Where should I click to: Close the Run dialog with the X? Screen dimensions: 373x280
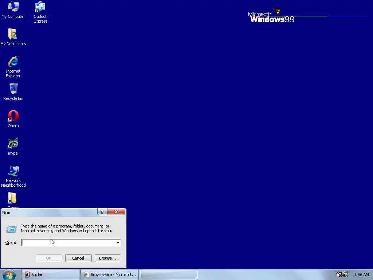tap(116, 212)
